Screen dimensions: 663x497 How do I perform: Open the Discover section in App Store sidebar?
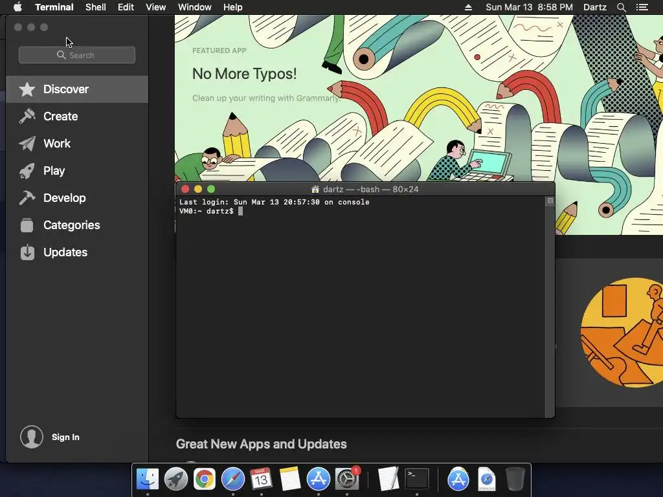77,89
